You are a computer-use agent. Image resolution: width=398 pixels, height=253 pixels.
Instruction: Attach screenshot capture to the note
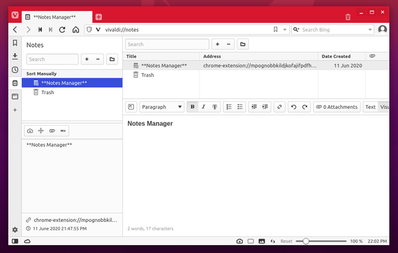30,131
